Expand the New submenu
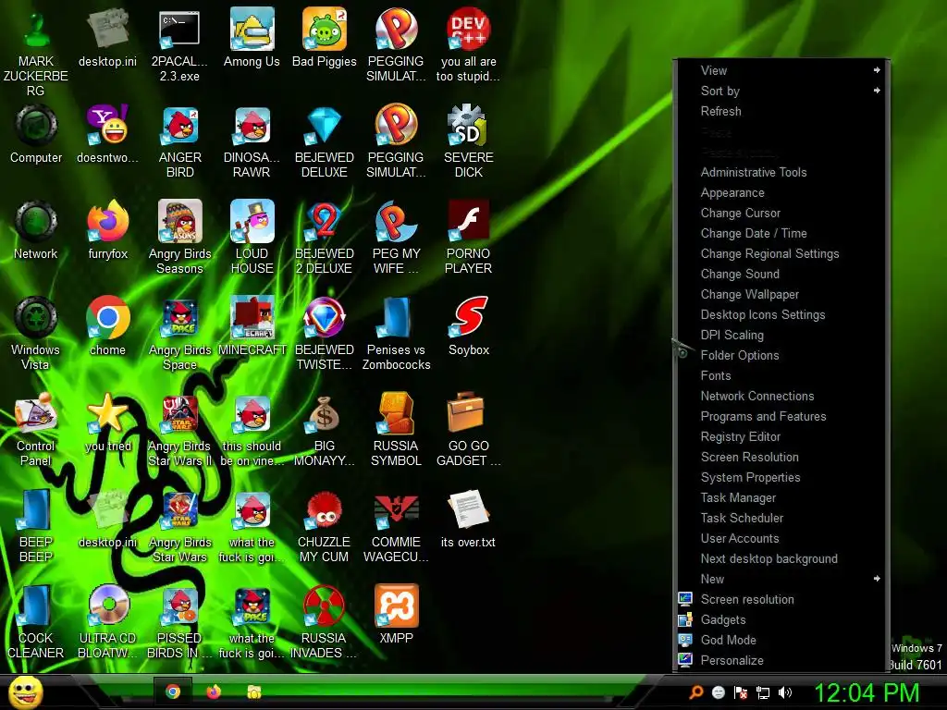 [x=781, y=579]
